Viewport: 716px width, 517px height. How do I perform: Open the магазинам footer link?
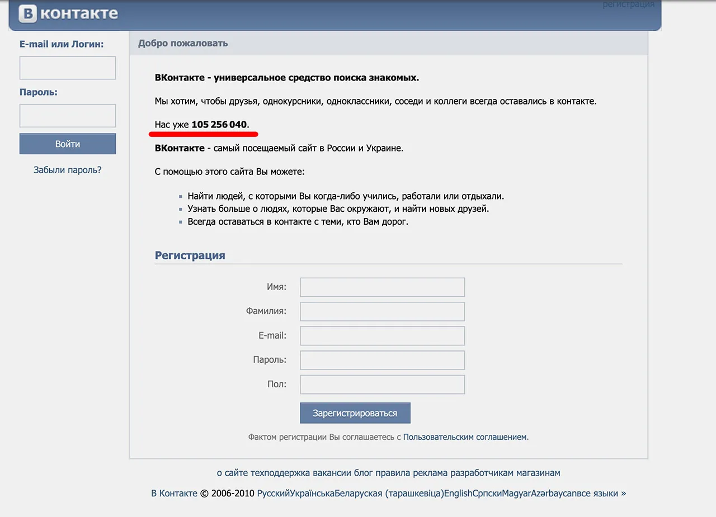[x=538, y=473]
